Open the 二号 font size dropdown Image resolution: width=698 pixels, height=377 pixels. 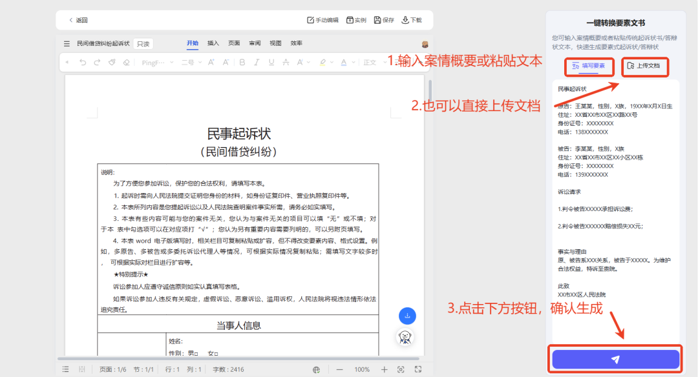(191, 63)
